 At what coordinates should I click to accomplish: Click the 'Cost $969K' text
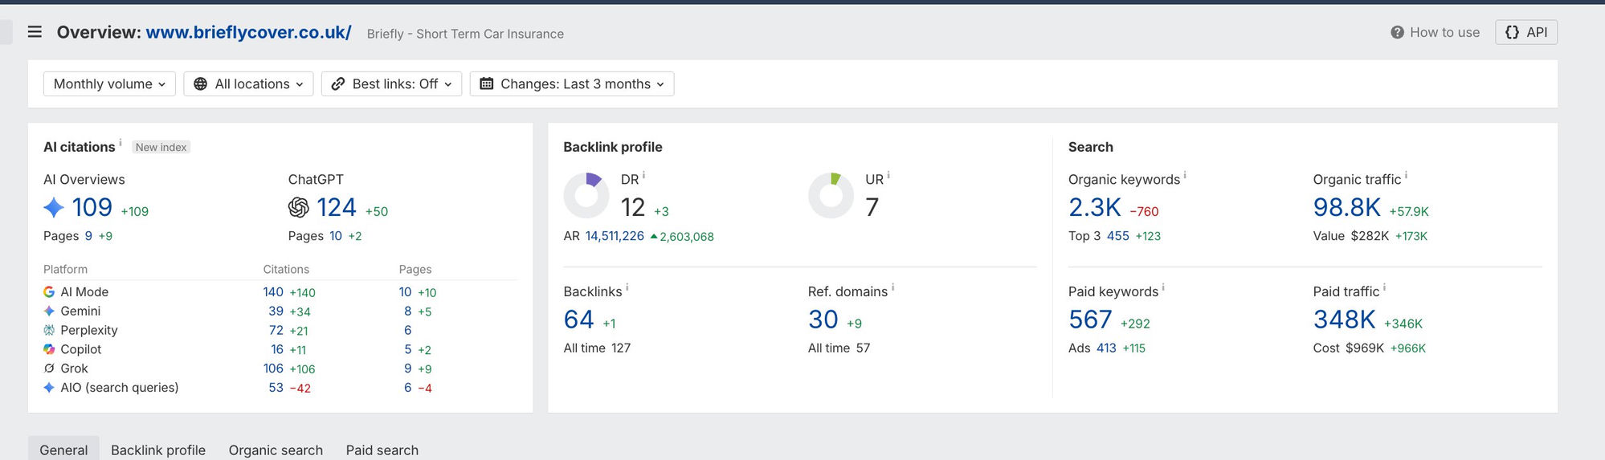(1349, 348)
